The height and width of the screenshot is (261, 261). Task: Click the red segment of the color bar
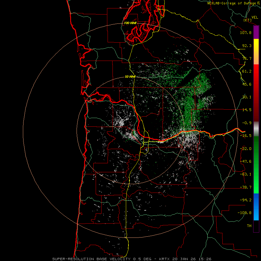(256, 93)
